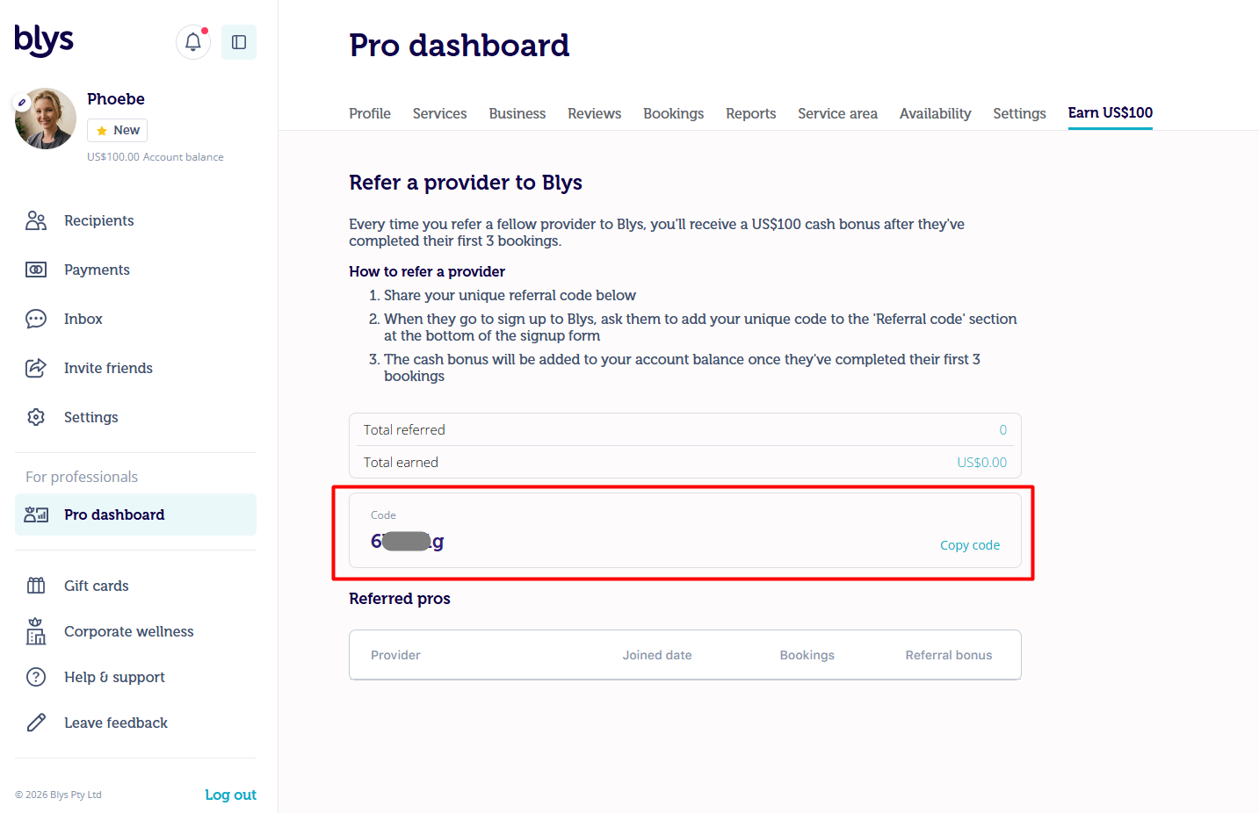This screenshot has height=813, width=1259.
Task: Click the Log out link
Action: click(x=231, y=795)
